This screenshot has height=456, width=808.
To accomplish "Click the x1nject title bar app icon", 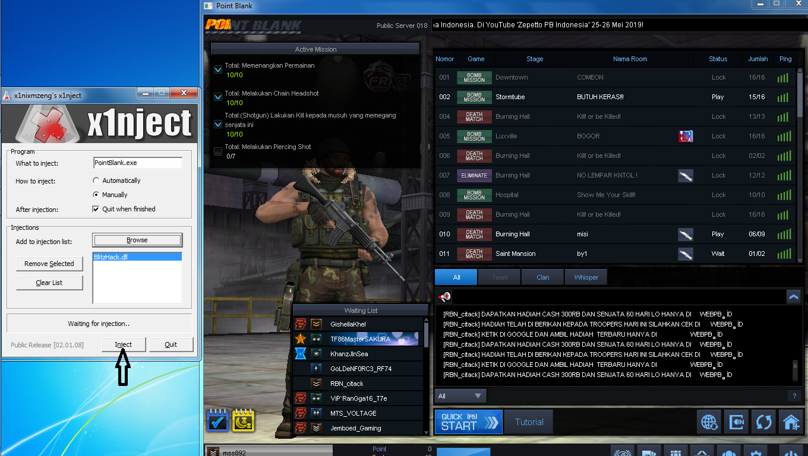I will (x=7, y=96).
